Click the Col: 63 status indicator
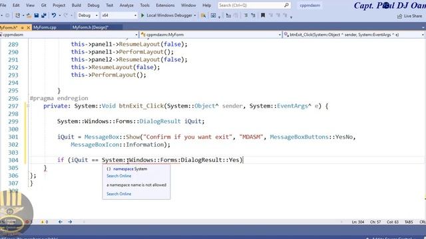Image resolution: width=426 pixels, height=239 pixels. [393, 222]
